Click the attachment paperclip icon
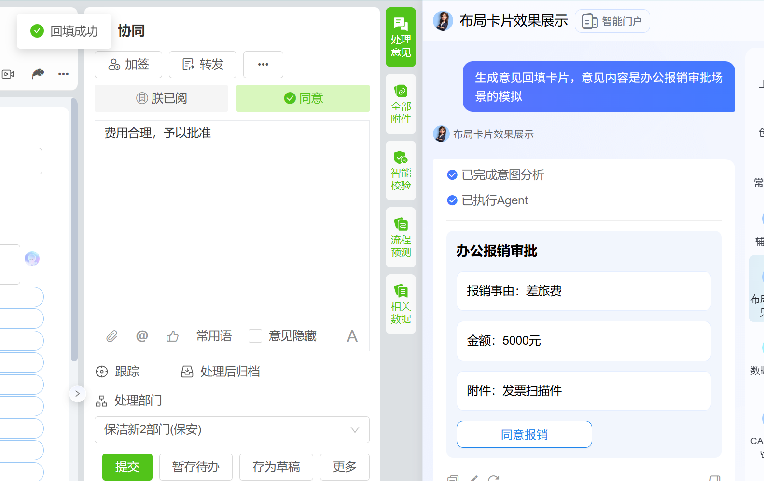Image resolution: width=764 pixels, height=481 pixels. click(111, 336)
